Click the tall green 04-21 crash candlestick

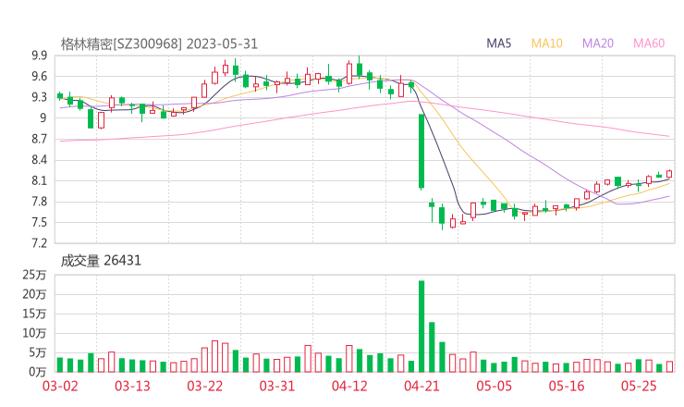point(421,151)
